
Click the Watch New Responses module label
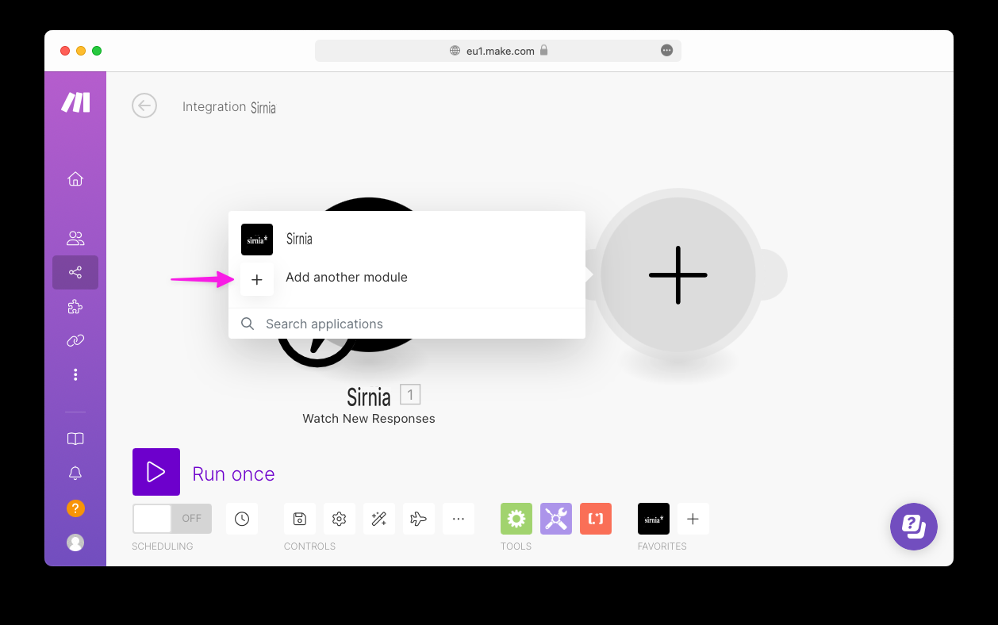tap(369, 419)
